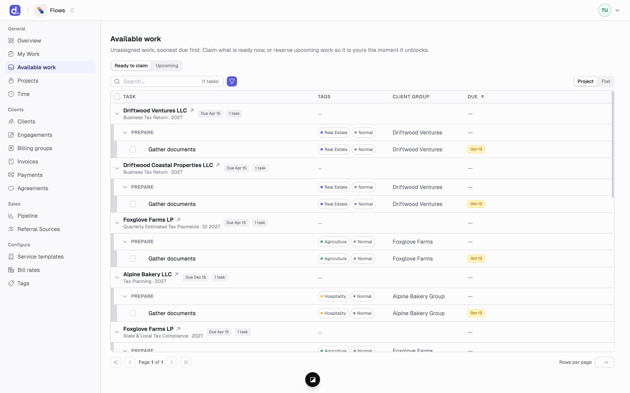Select the Ready to claim tab
This screenshot has height=393, width=630.
pyautogui.click(x=131, y=66)
